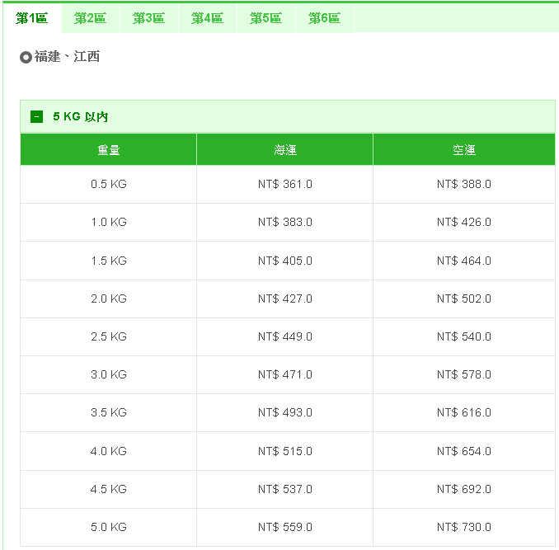Switch to the 第3區 tab
This screenshot has height=550, width=559.
coord(148,18)
